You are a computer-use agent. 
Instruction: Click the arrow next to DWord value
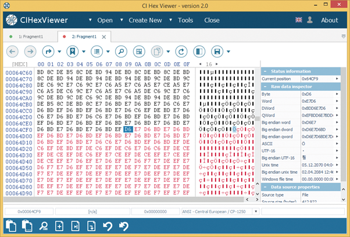pyautogui.click(x=337, y=108)
